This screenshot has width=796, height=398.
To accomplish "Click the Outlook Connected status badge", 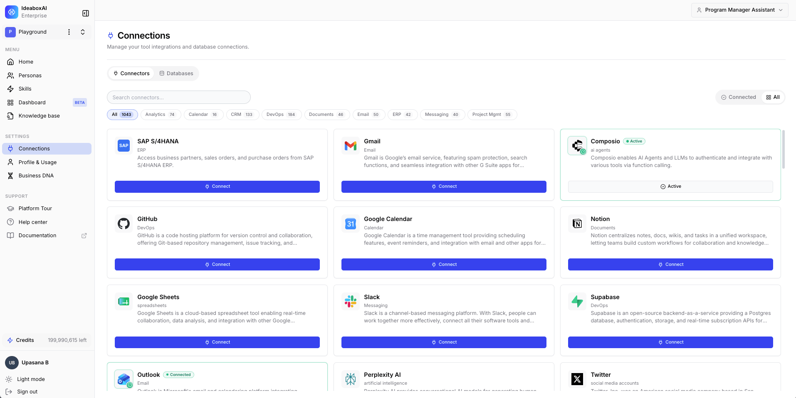I will click(178, 375).
